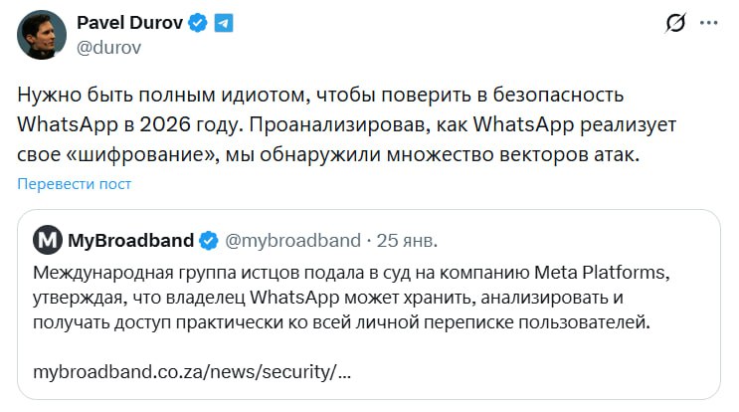This screenshot has width=739, height=412.
Task: Click the Telegram affiliation badge icon
Action: pyautogui.click(x=224, y=22)
